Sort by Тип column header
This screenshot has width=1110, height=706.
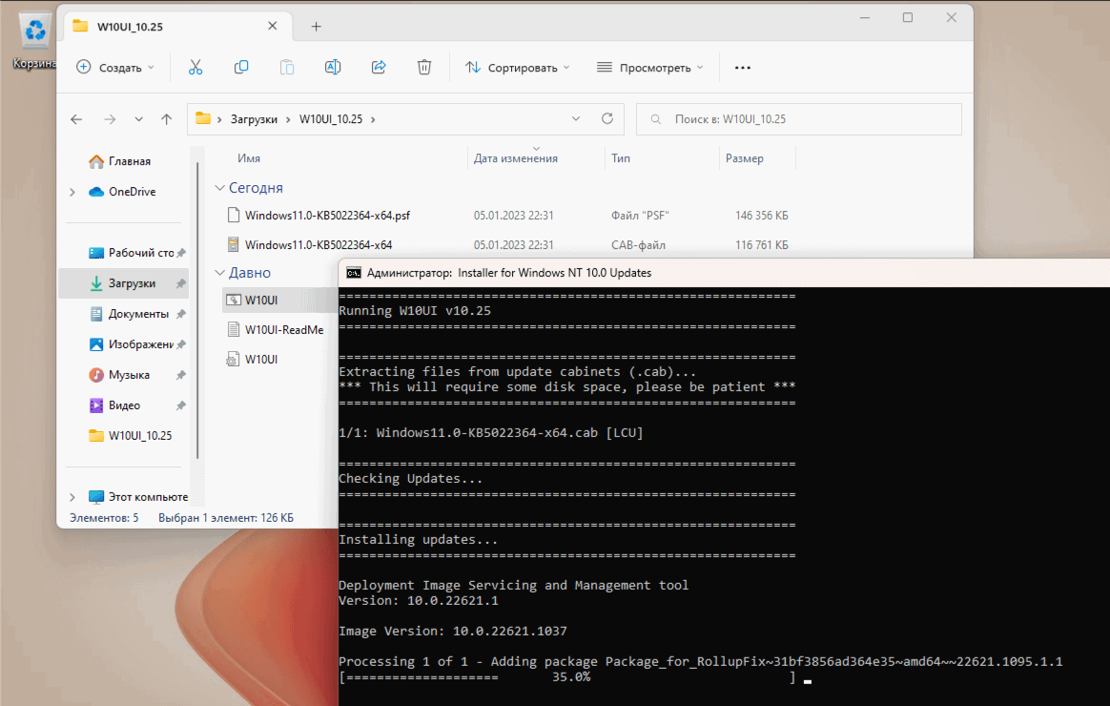pyautogui.click(x=621, y=158)
